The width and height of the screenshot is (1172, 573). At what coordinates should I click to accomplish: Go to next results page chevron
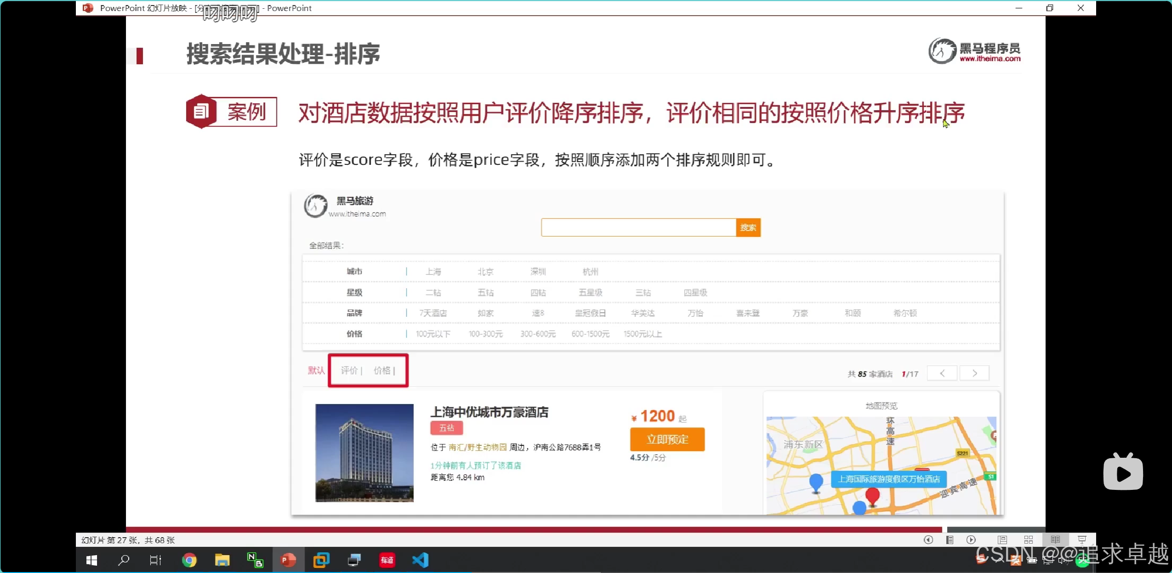coord(974,373)
